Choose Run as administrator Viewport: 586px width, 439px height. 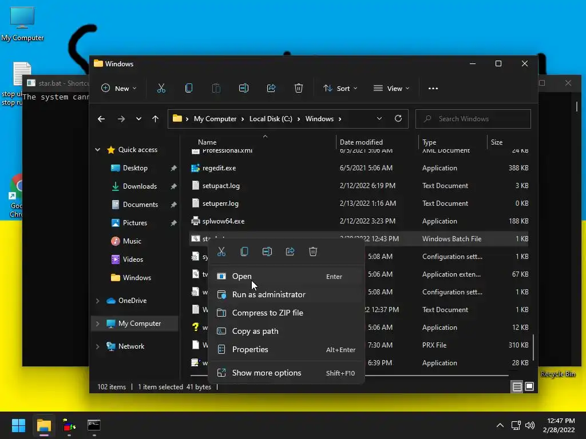286,294
